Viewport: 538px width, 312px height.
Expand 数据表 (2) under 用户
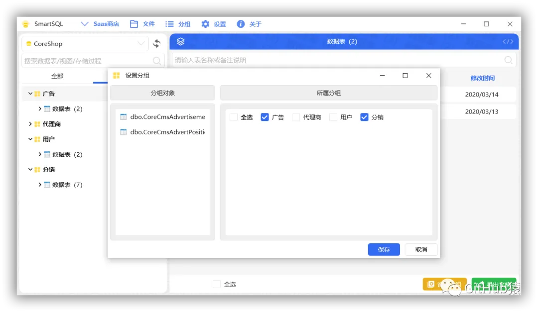click(x=40, y=154)
